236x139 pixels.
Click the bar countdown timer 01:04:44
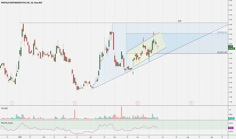tap(231, 48)
